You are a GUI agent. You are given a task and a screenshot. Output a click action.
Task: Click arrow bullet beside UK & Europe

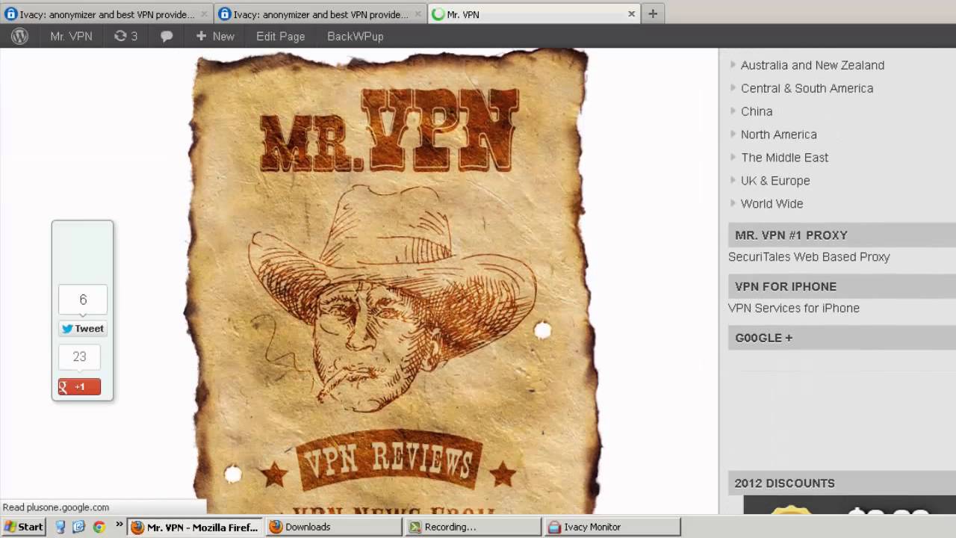pyautogui.click(x=733, y=181)
